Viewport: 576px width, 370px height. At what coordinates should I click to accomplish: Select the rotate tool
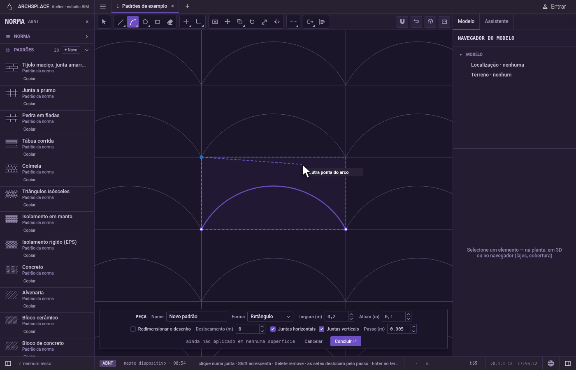coord(252,22)
